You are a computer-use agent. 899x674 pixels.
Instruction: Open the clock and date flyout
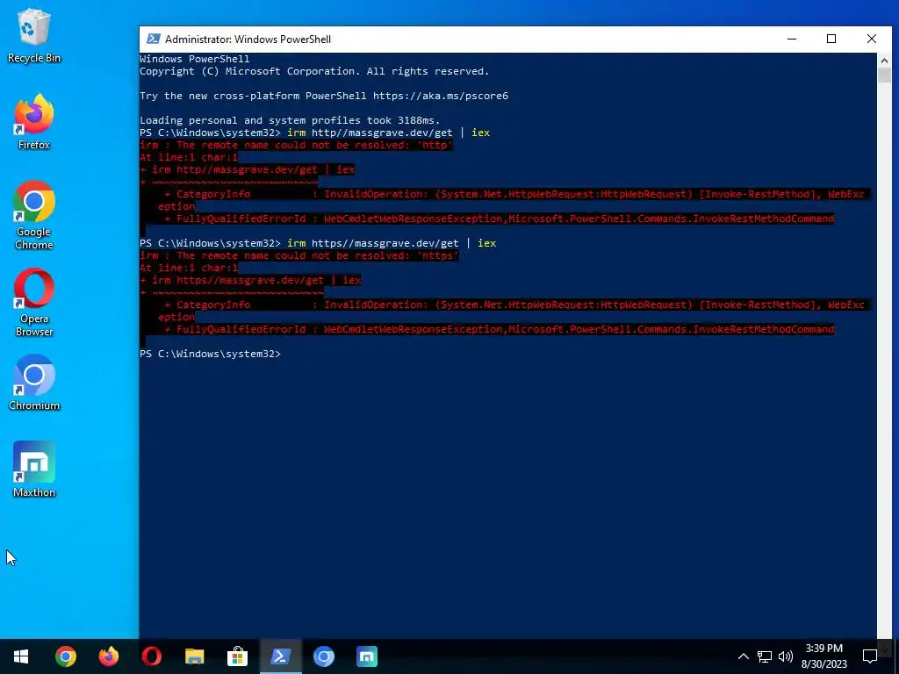click(x=823, y=656)
